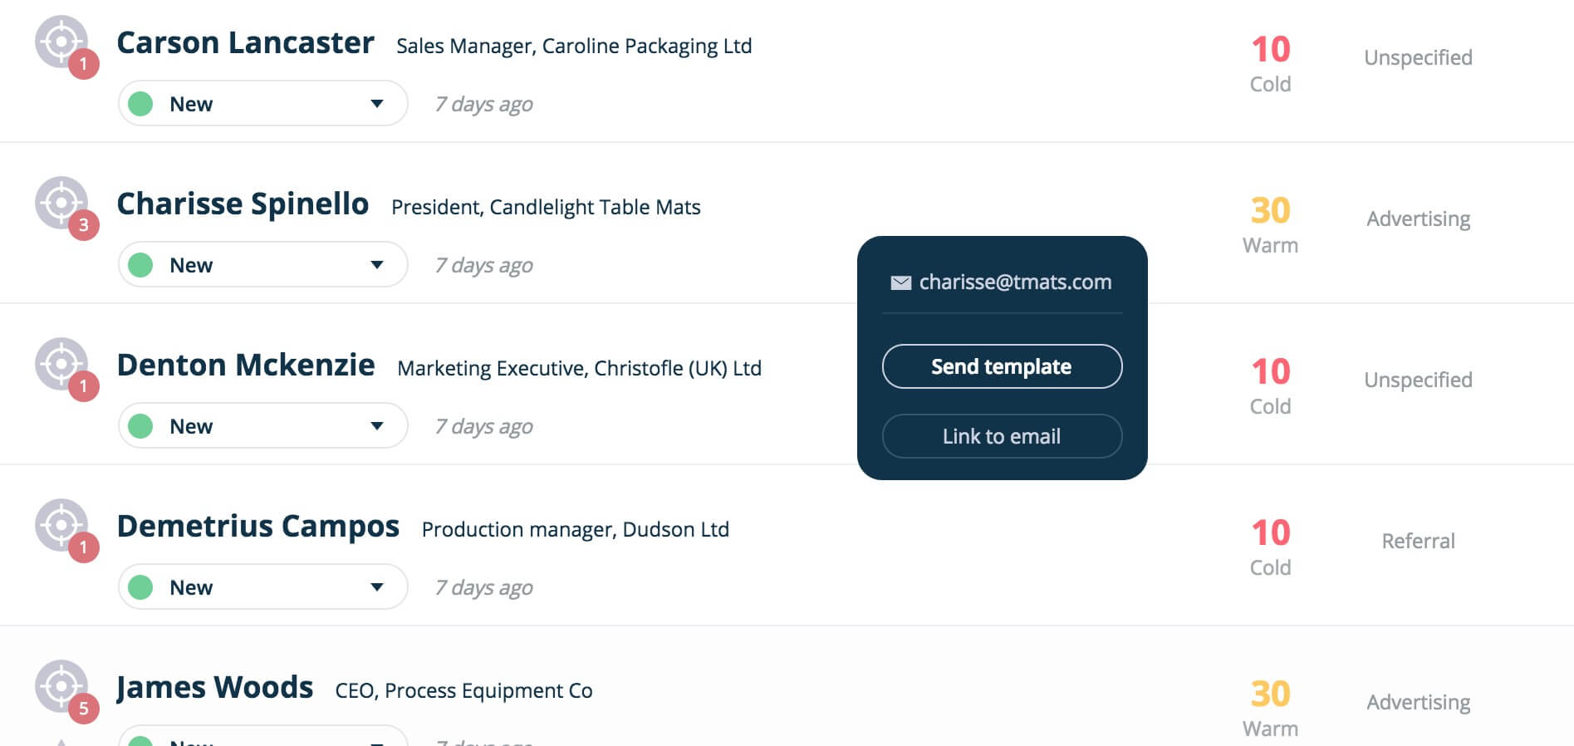Open badge 1 on Demetrius Campos's icon
The image size is (1574, 746).
pos(83,547)
